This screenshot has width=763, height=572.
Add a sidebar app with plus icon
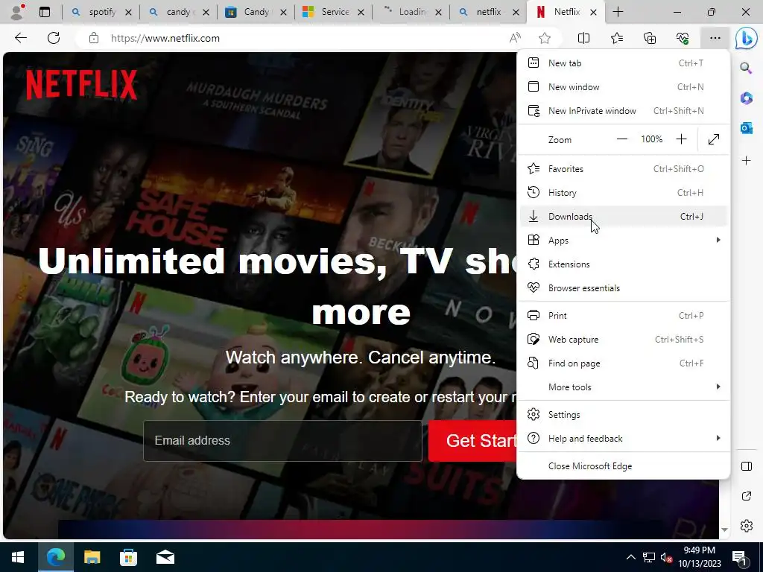coord(746,160)
